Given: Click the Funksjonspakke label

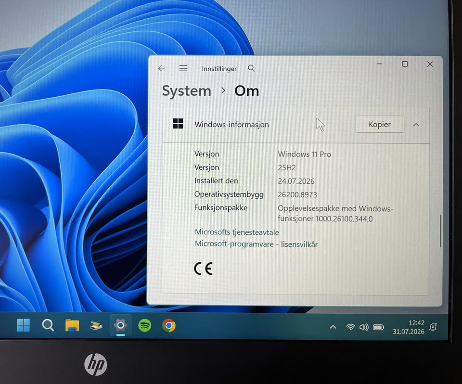Looking at the screenshot, I should coord(221,208).
